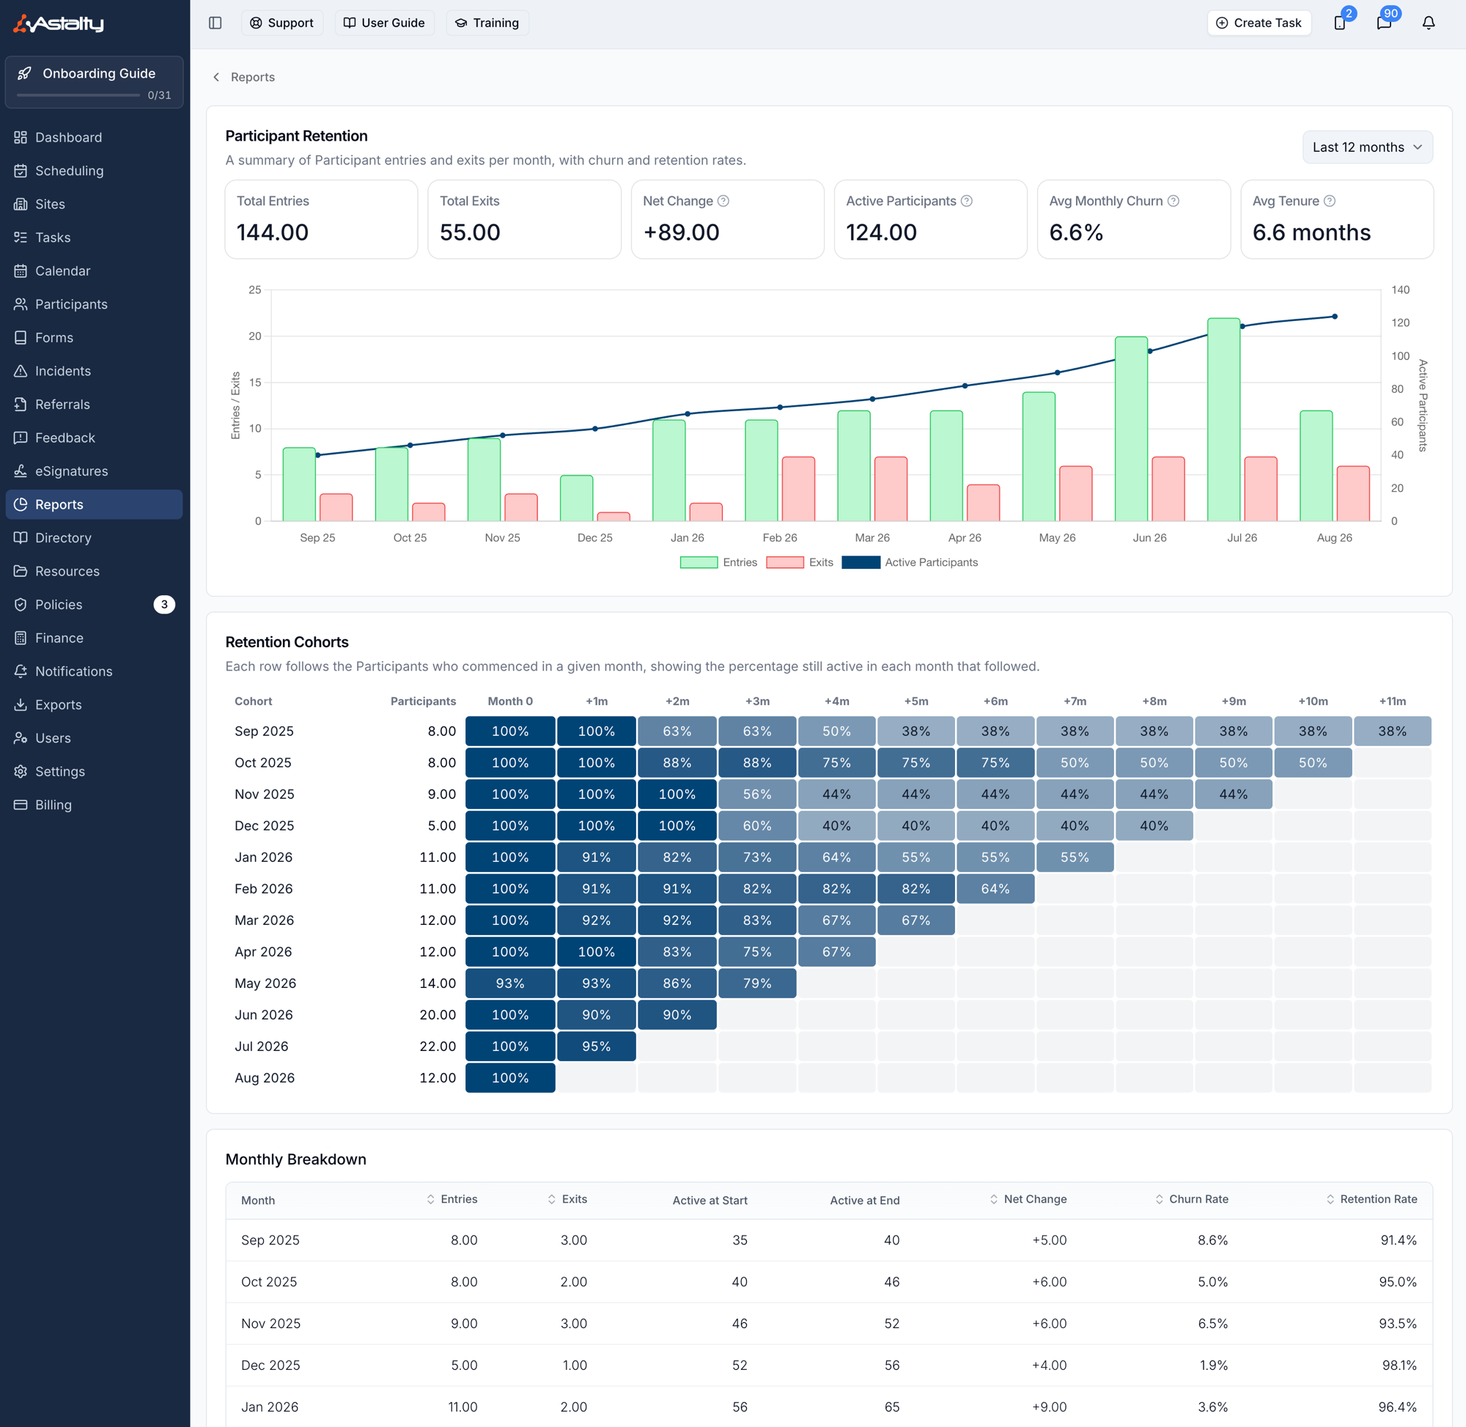Toggle Exits series in chart legend
The image size is (1466, 1427).
pos(800,563)
